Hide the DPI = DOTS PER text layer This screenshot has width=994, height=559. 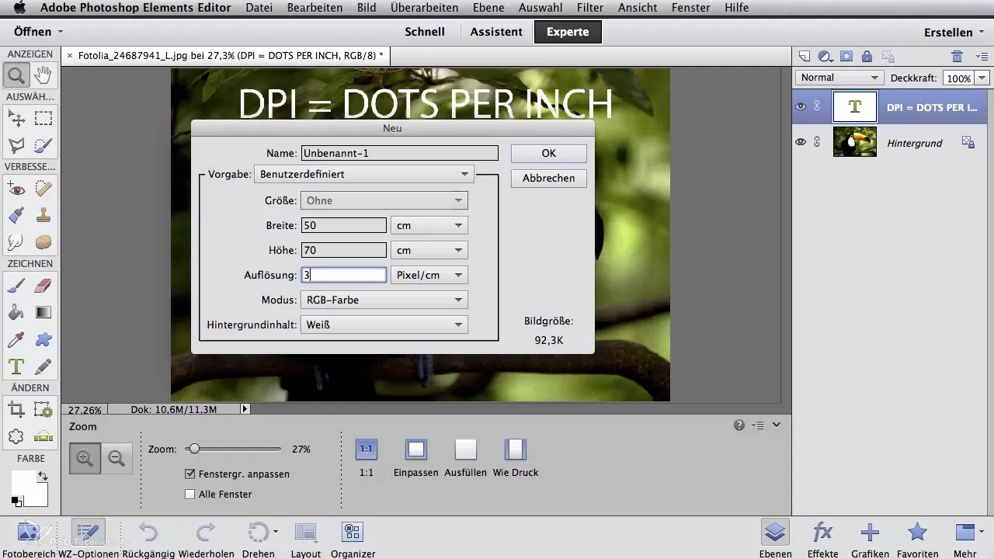[x=801, y=107]
